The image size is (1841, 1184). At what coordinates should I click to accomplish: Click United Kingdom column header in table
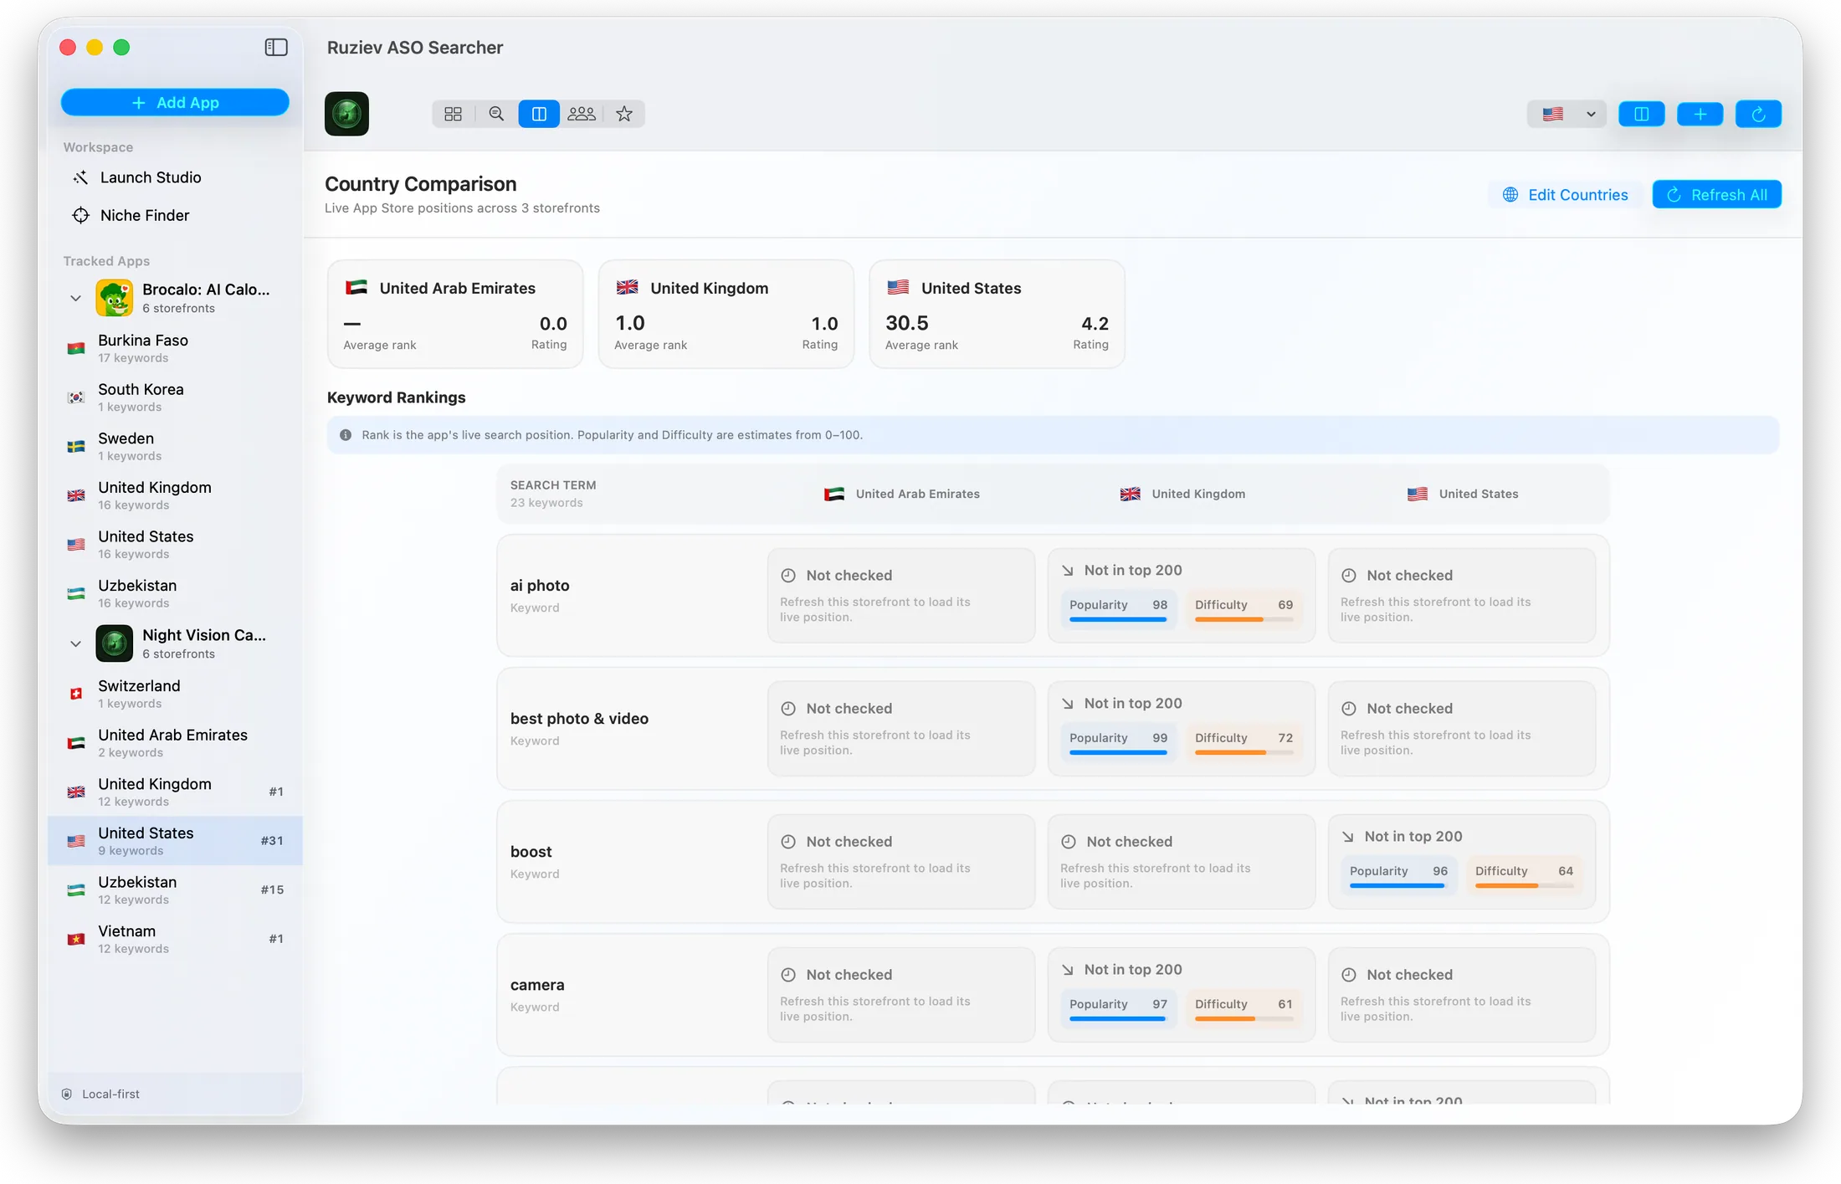1182,494
